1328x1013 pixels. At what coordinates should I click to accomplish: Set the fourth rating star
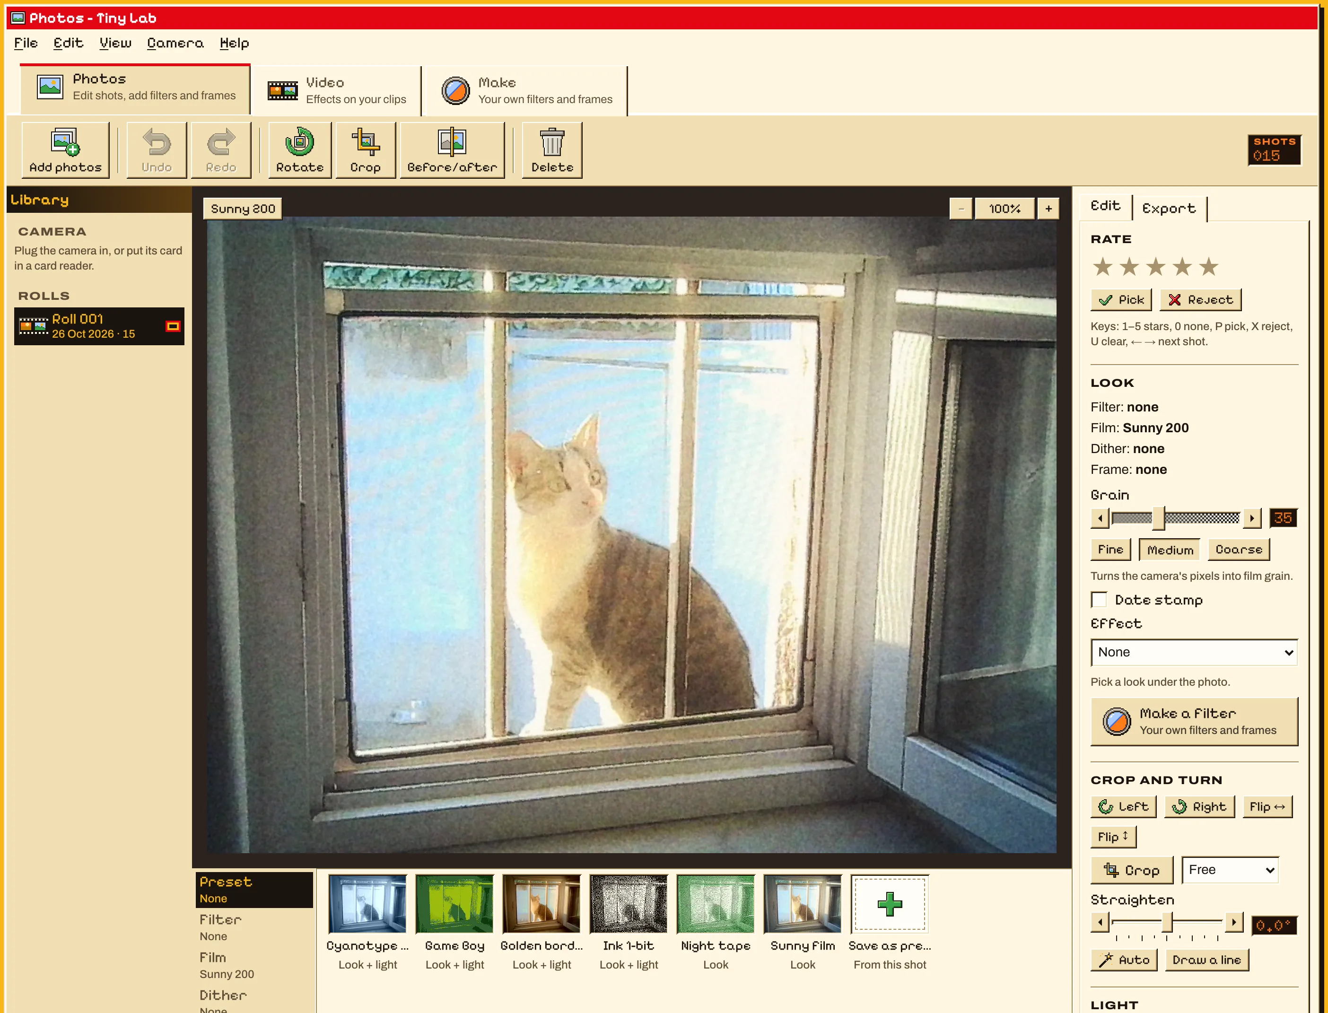coord(1182,267)
